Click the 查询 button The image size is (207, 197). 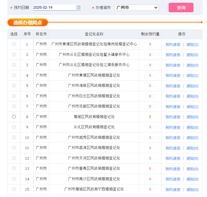[x=181, y=7]
